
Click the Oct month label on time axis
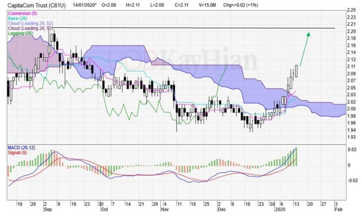coord(104,209)
